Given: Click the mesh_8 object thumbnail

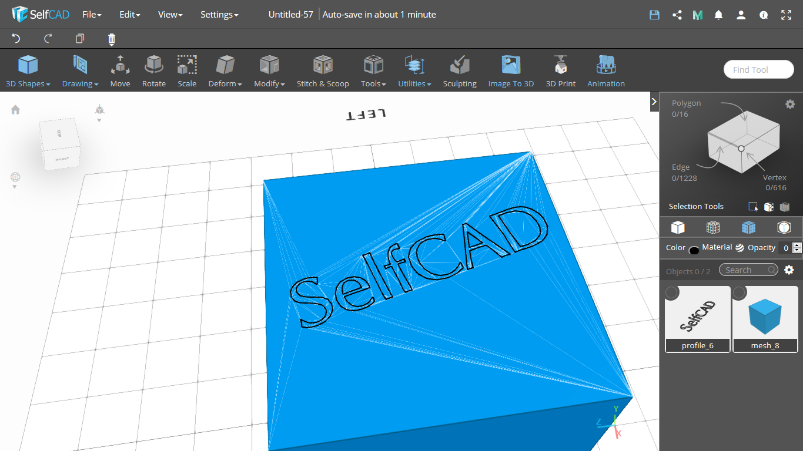Looking at the screenshot, I should 765,319.
